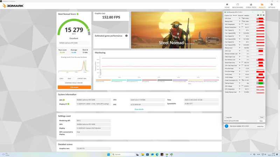Click Update Now in the GPU-Z notice

click(x=260, y=126)
